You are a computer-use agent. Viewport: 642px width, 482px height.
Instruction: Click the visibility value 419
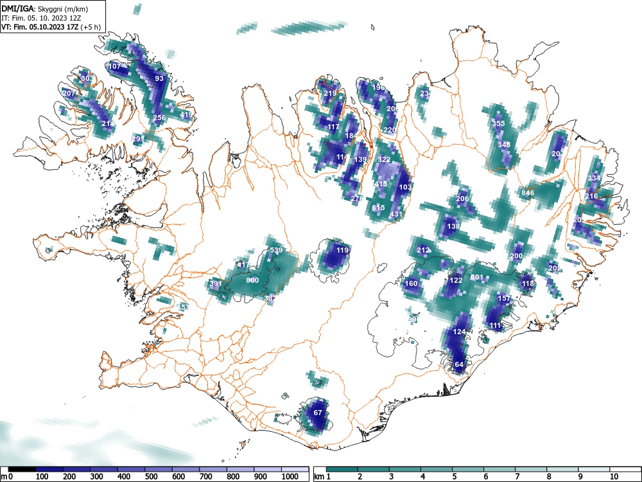click(186, 115)
